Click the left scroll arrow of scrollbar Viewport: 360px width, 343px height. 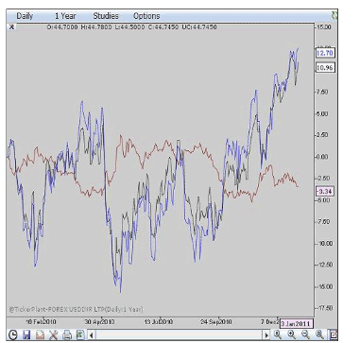point(91,334)
